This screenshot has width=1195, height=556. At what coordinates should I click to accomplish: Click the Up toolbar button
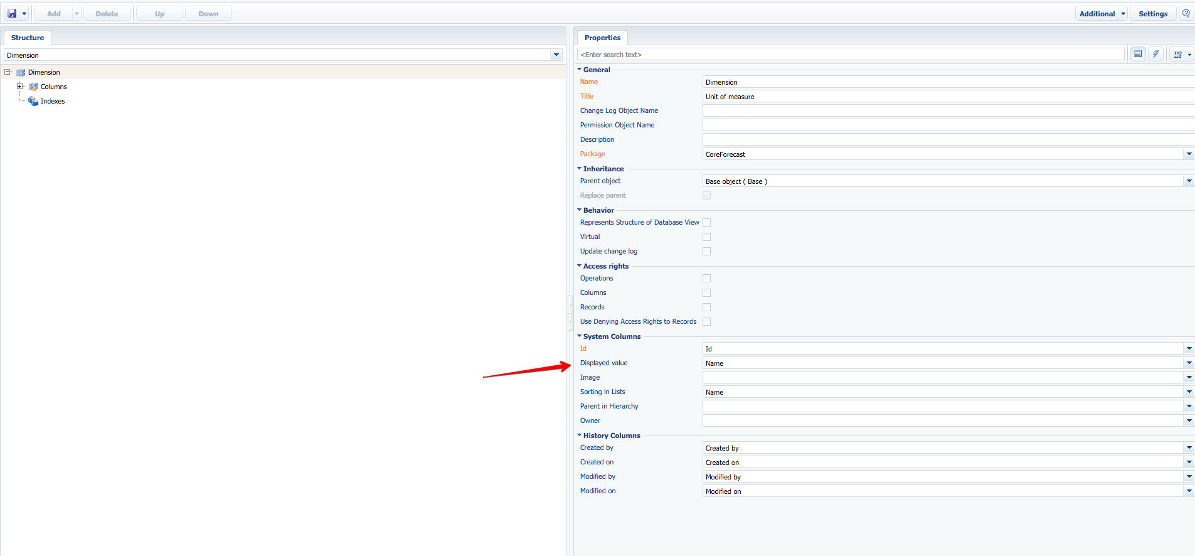pos(160,13)
